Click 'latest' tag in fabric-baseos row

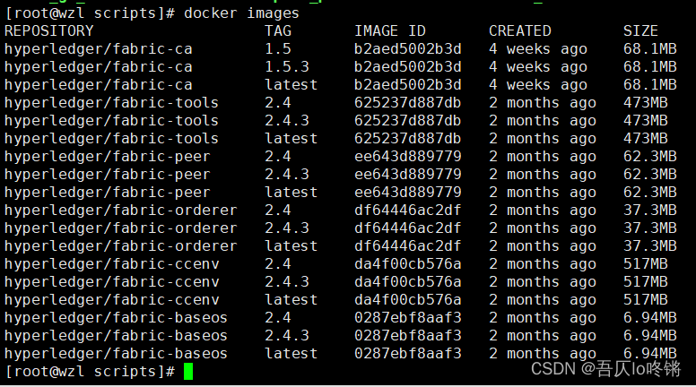coord(291,354)
